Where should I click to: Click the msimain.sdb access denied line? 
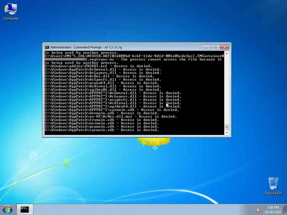[x=102, y=123]
